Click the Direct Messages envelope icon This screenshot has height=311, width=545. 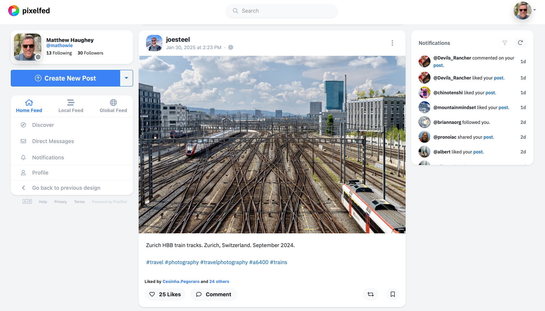tap(24, 141)
